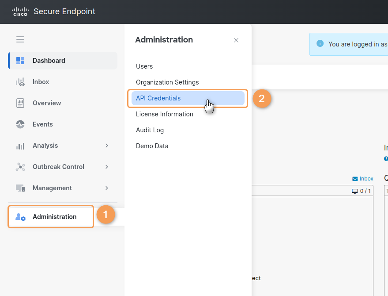The image size is (388, 296).
Task: Go to License Information
Action: [x=164, y=114]
